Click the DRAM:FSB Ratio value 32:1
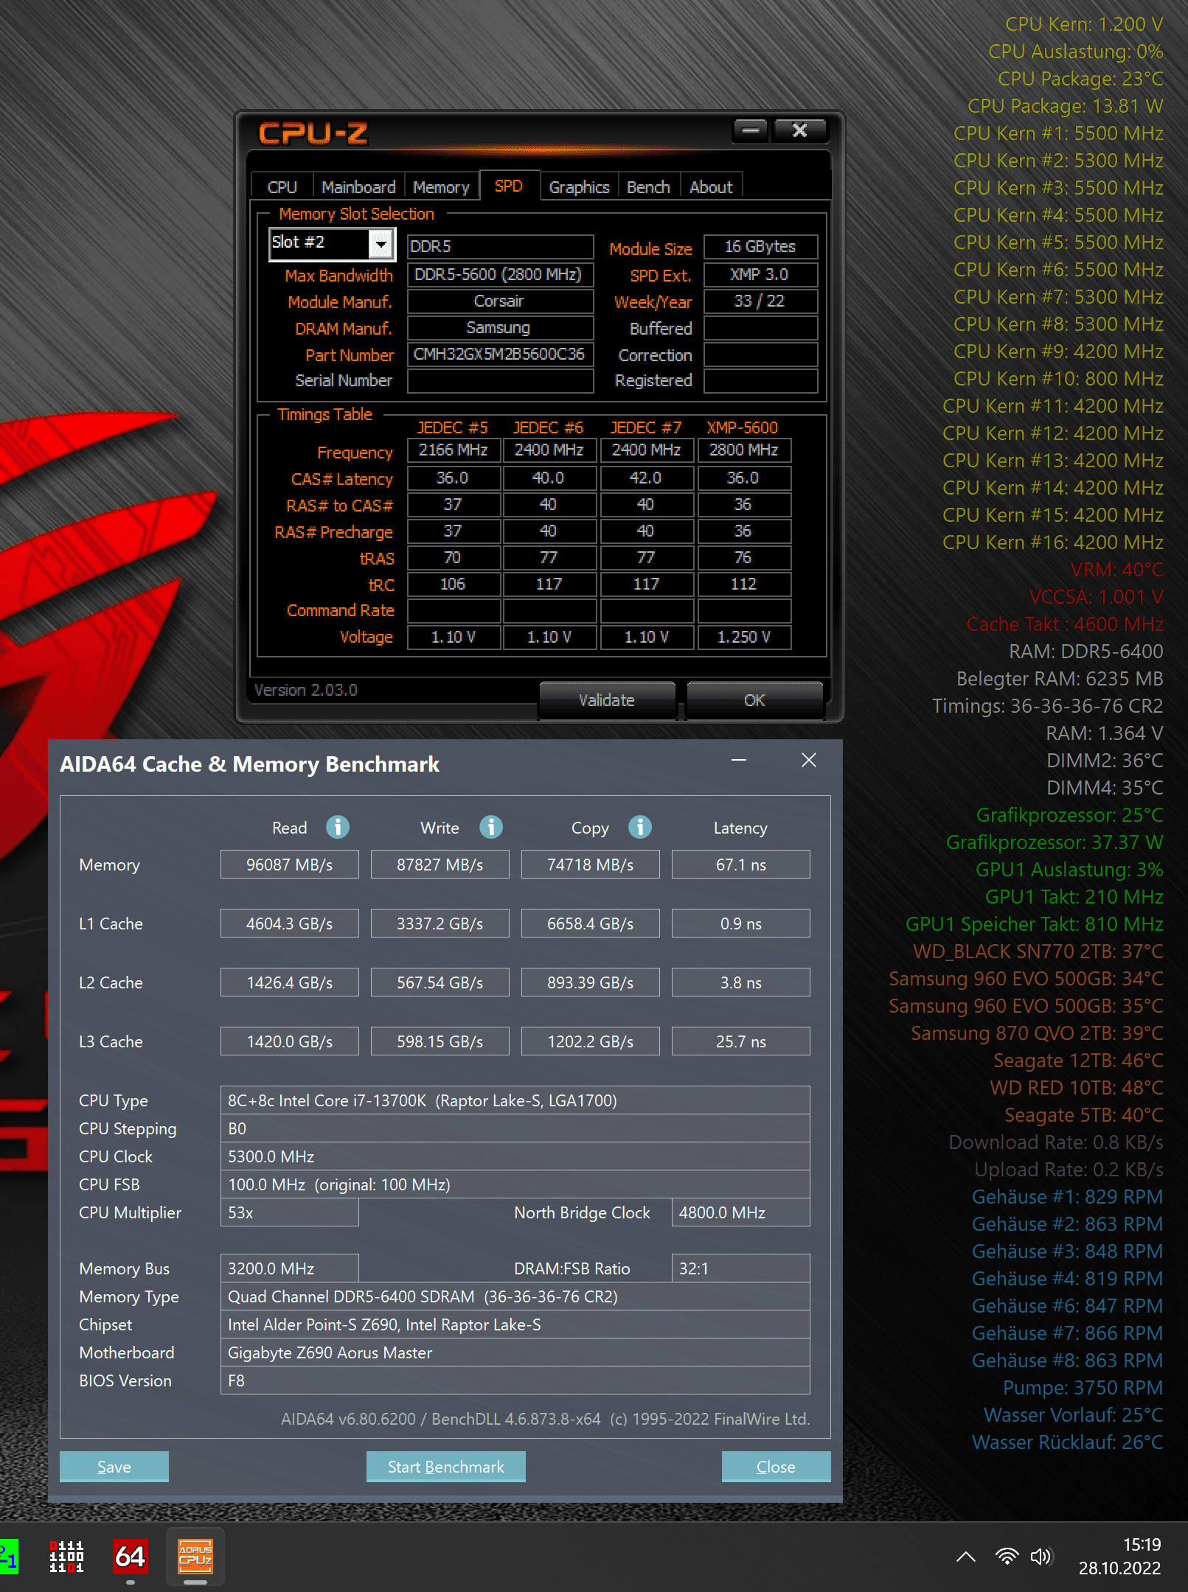Screen dimensions: 1188x1592 tap(741, 1268)
